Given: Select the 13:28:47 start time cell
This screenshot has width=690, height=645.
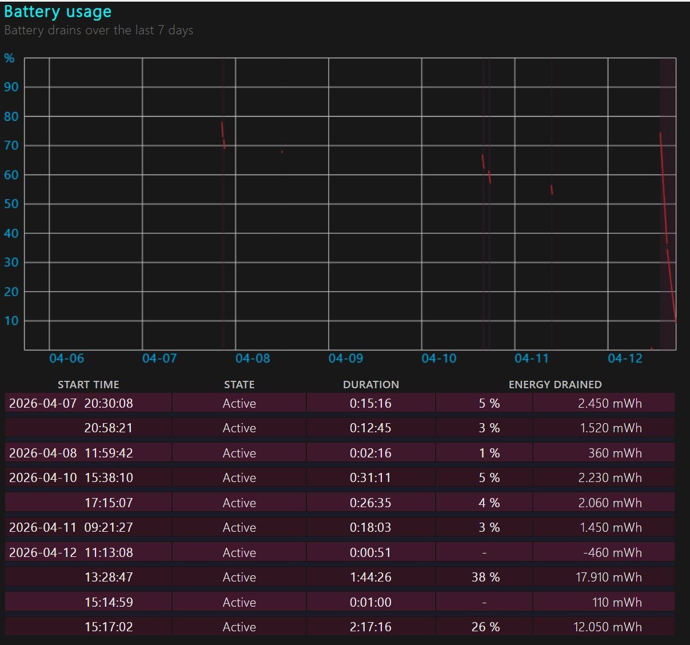Looking at the screenshot, I should click(x=89, y=577).
